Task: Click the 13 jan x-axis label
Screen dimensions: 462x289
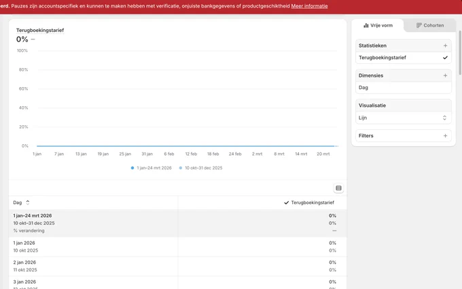Action: point(81,154)
